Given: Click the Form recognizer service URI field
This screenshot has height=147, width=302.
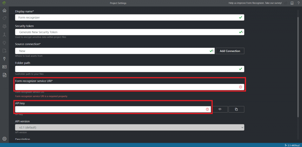Looking at the screenshot, I should point(127,87).
